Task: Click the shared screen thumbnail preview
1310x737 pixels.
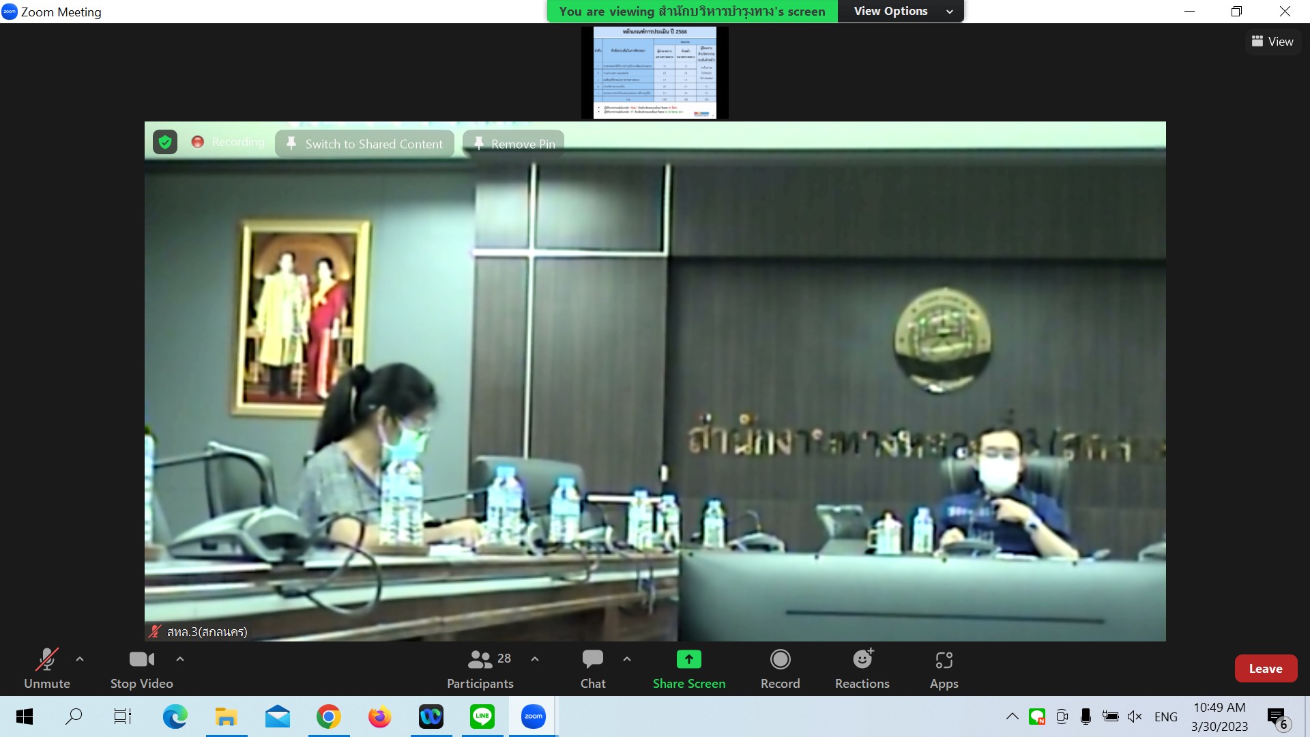Action: point(654,72)
